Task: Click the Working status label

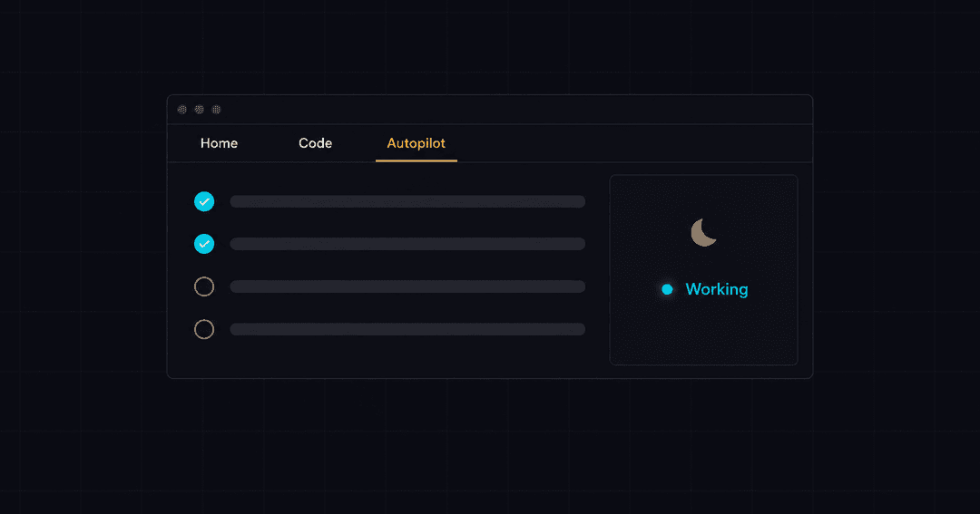Action: pyautogui.click(x=716, y=289)
